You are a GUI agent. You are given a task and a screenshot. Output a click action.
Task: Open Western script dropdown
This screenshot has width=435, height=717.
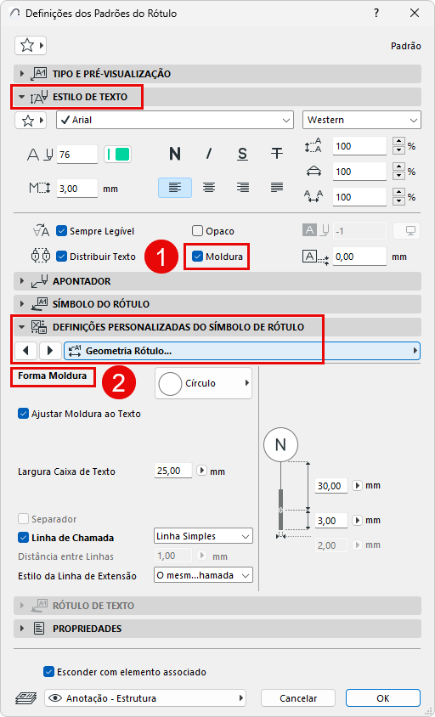pyautogui.click(x=361, y=121)
